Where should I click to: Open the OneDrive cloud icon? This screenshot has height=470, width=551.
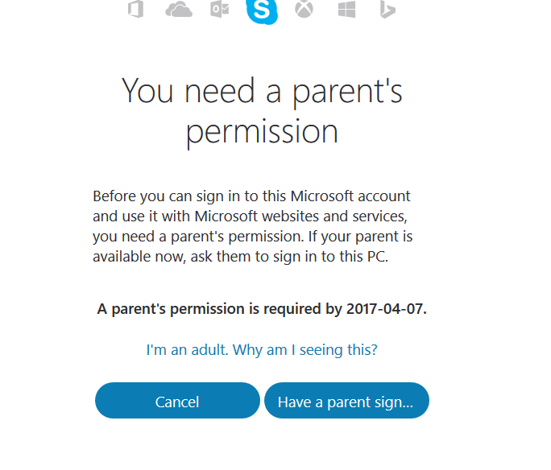click(x=178, y=10)
